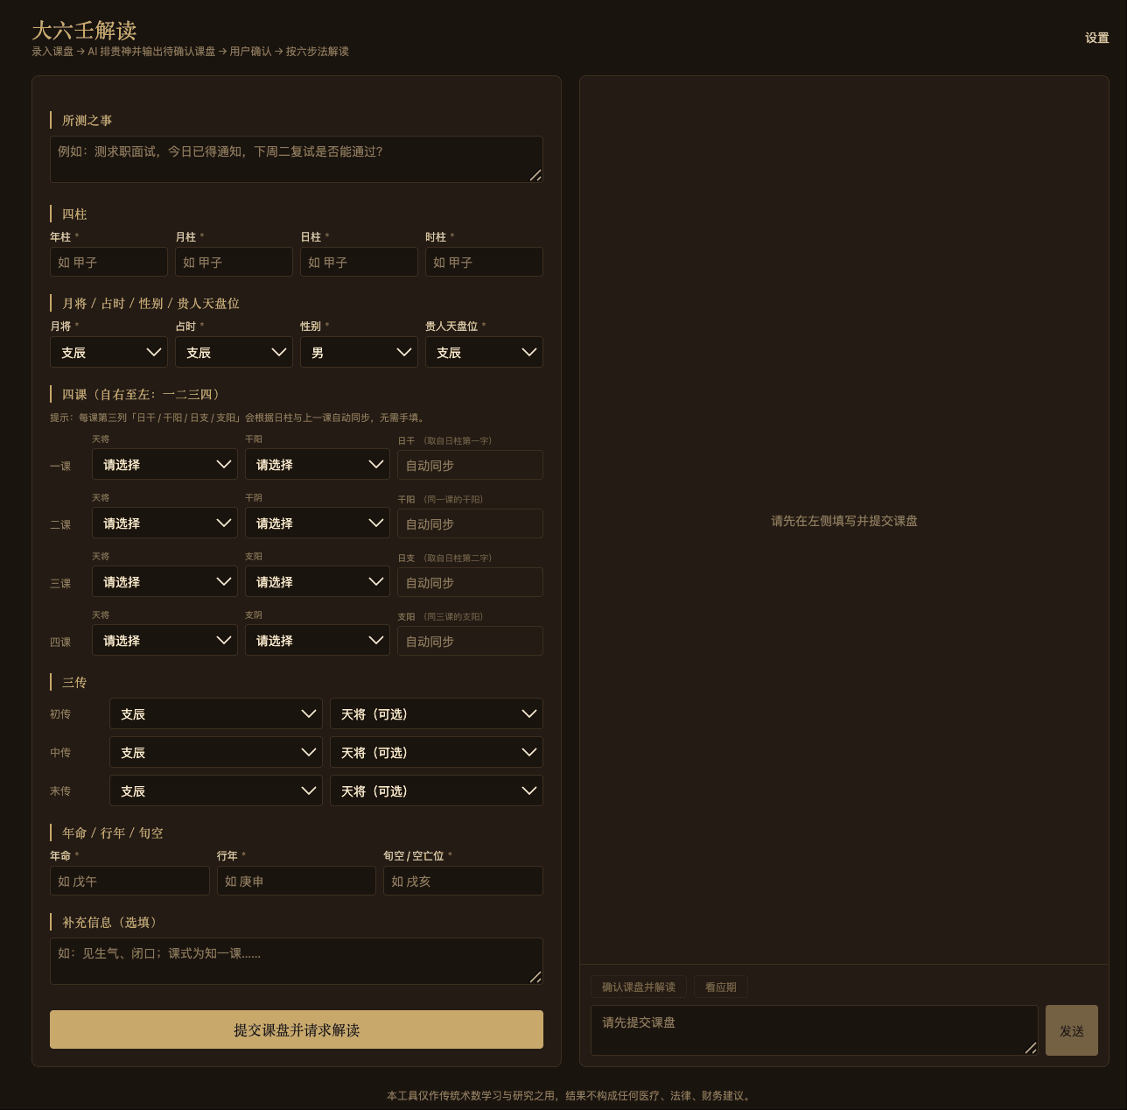Viewport: 1127px width, 1110px height.
Task: Click the workflow subtitle under the title
Action: pyautogui.click(x=190, y=52)
